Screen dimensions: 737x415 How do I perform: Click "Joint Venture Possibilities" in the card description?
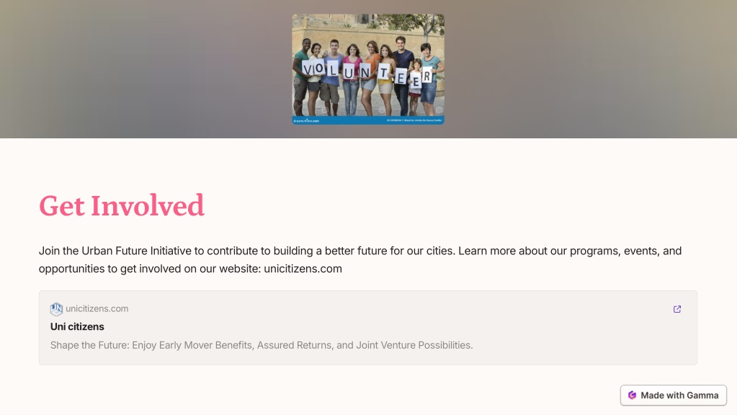(414, 345)
